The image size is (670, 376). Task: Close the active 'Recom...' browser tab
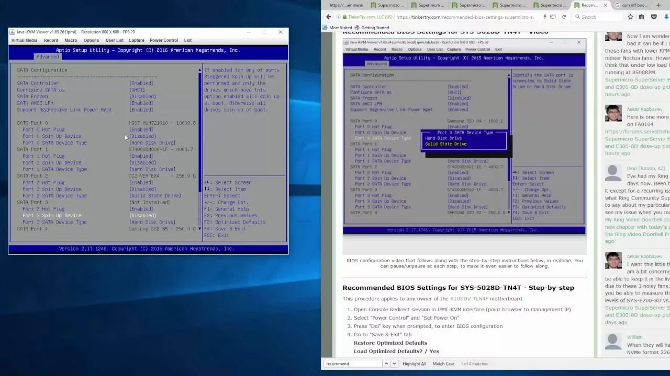pyautogui.click(x=604, y=5)
